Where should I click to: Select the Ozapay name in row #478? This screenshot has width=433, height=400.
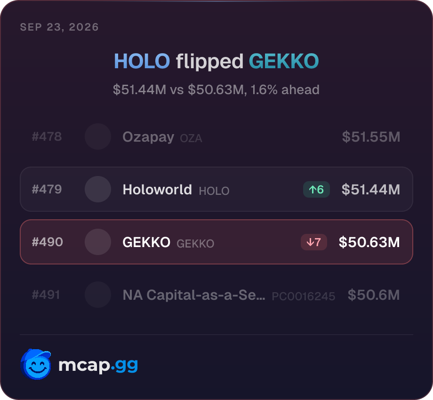click(x=148, y=137)
